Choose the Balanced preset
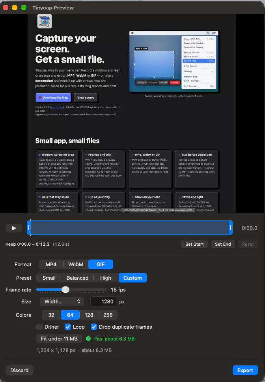Screen dimensions: 265x382 coord(78,278)
